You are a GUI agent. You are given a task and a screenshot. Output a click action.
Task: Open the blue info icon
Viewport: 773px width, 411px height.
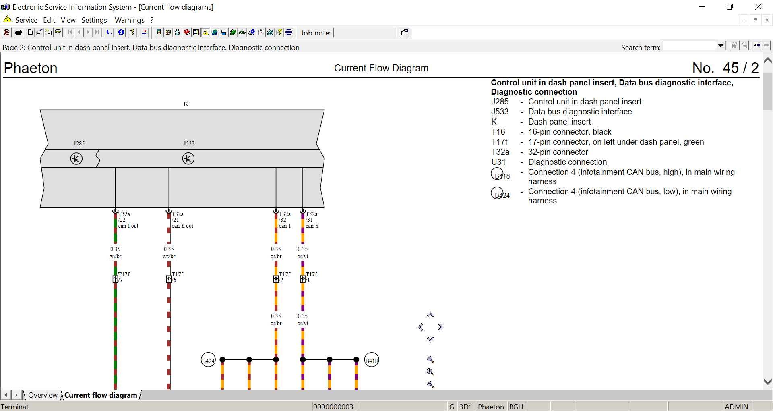coord(121,32)
